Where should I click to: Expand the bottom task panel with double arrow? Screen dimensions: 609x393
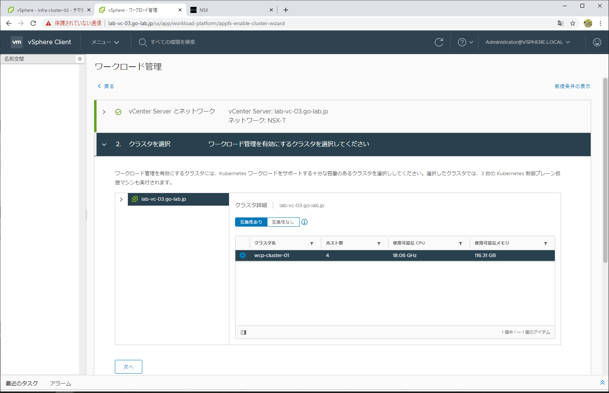point(603,383)
